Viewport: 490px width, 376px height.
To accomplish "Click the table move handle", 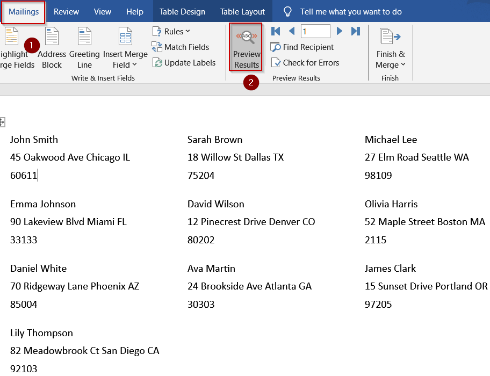I will 2,122.
